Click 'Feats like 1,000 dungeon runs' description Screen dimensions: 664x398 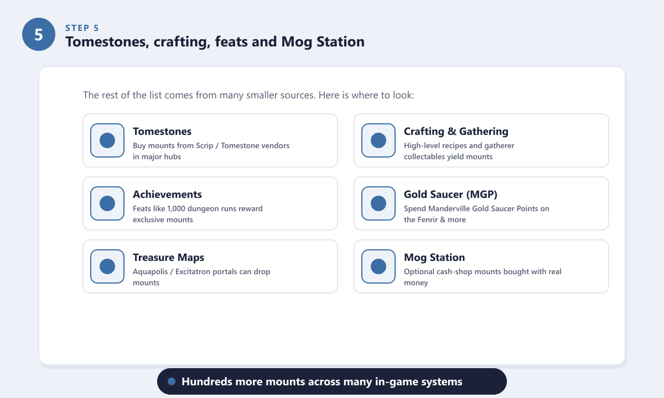[198, 214]
